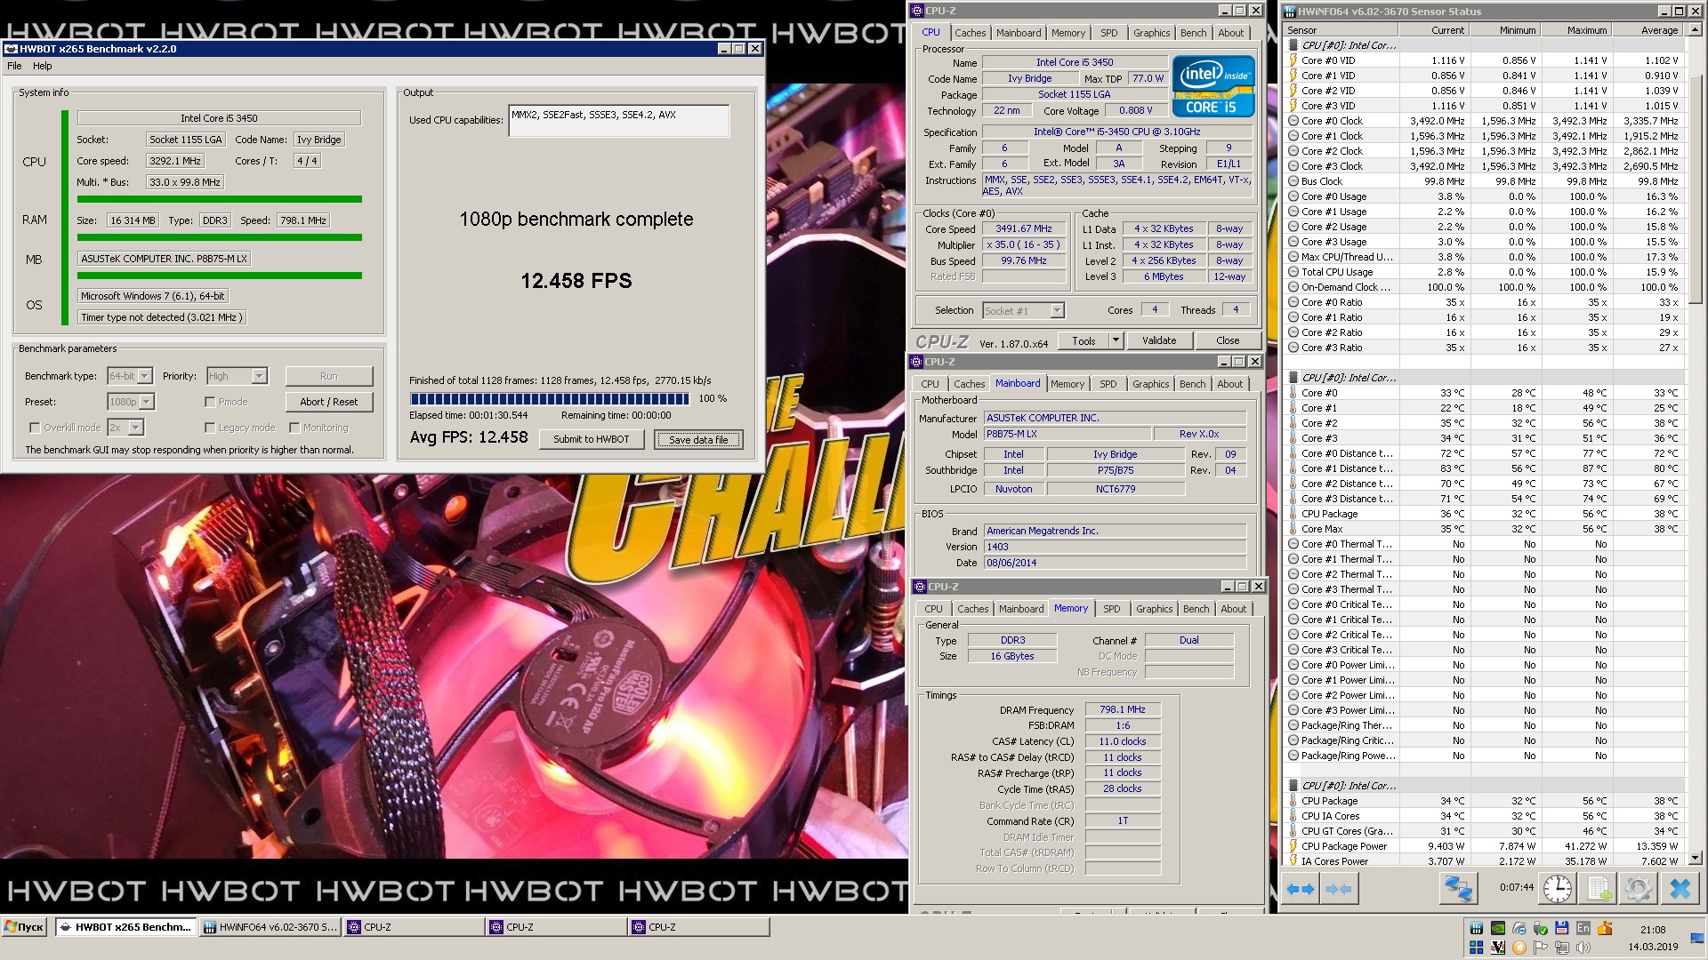Open the Priority High dropdown
The image size is (1708, 960).
(259, 376)
